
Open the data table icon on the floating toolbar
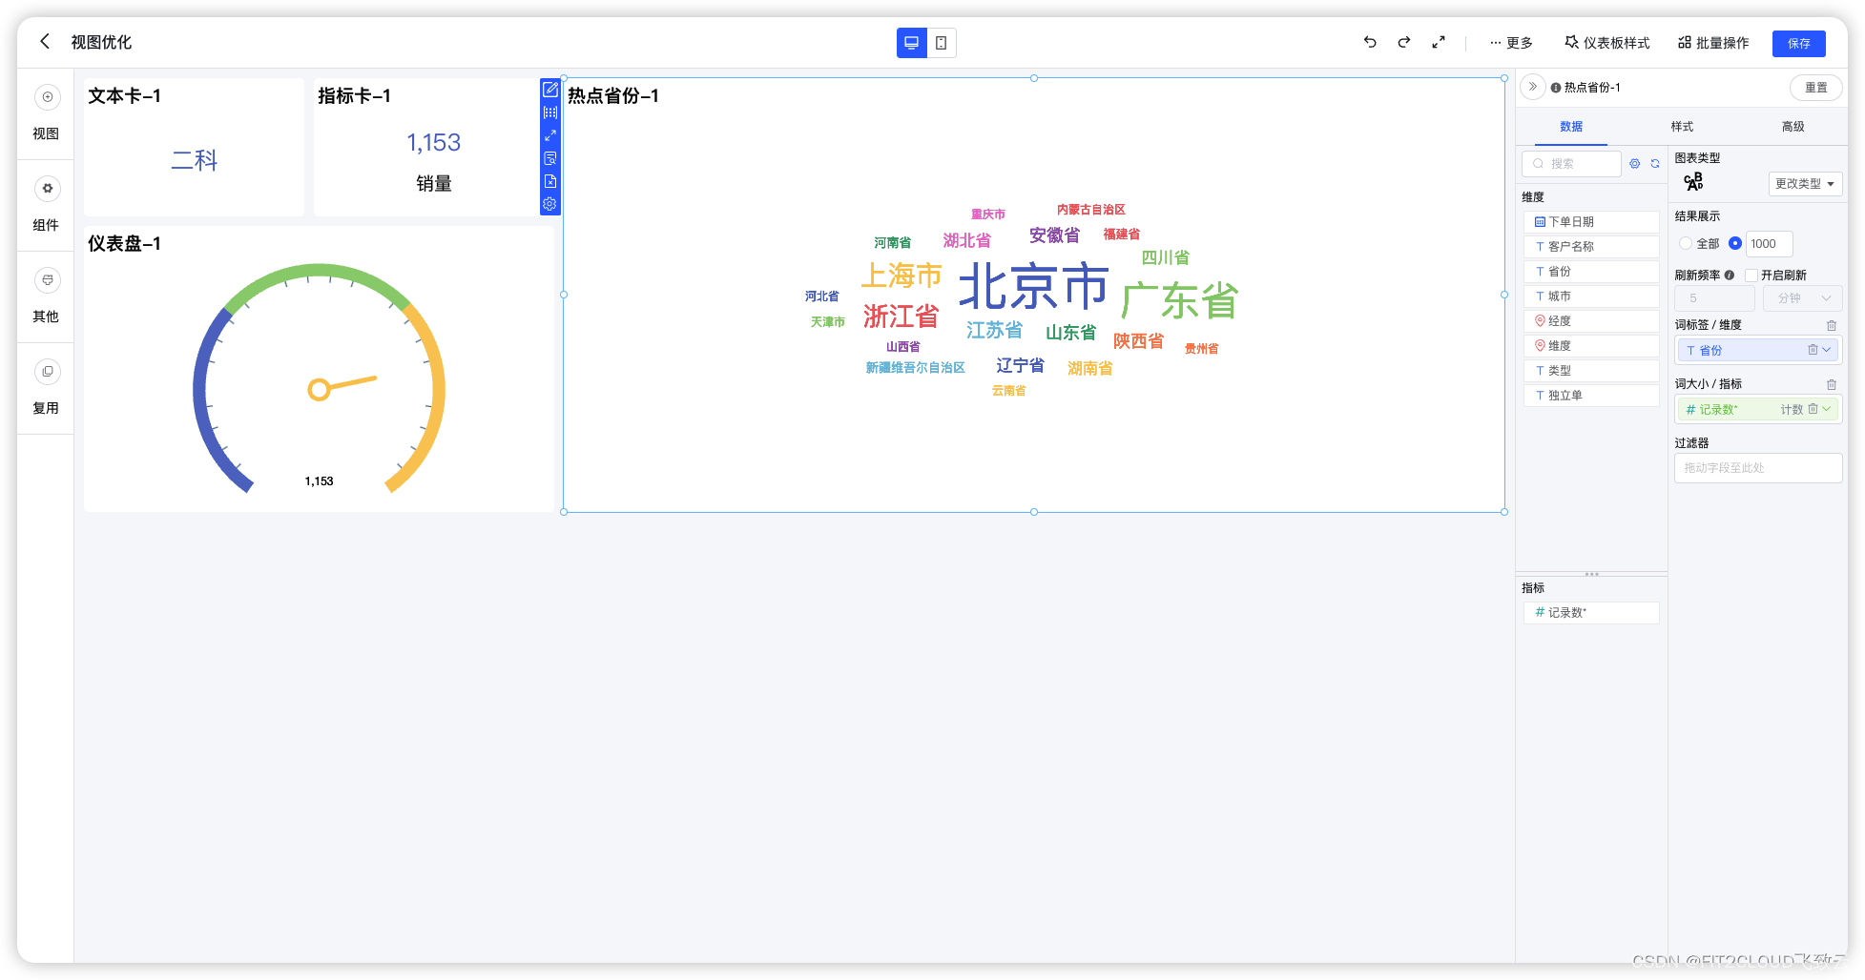[550, 112]
